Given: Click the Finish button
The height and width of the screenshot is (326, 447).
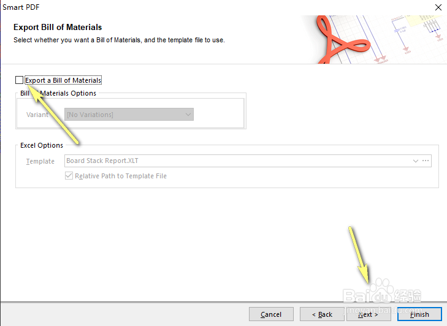Looking at the screenshot, I should pos(419,314).
